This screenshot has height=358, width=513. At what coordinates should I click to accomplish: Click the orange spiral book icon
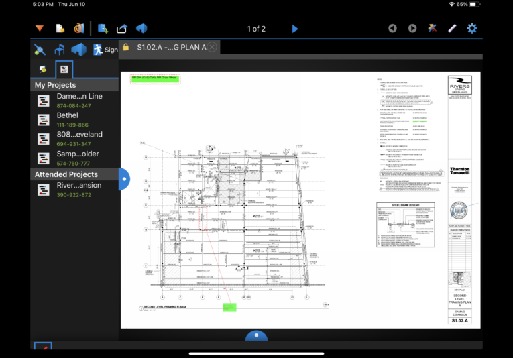pos(78,28)
